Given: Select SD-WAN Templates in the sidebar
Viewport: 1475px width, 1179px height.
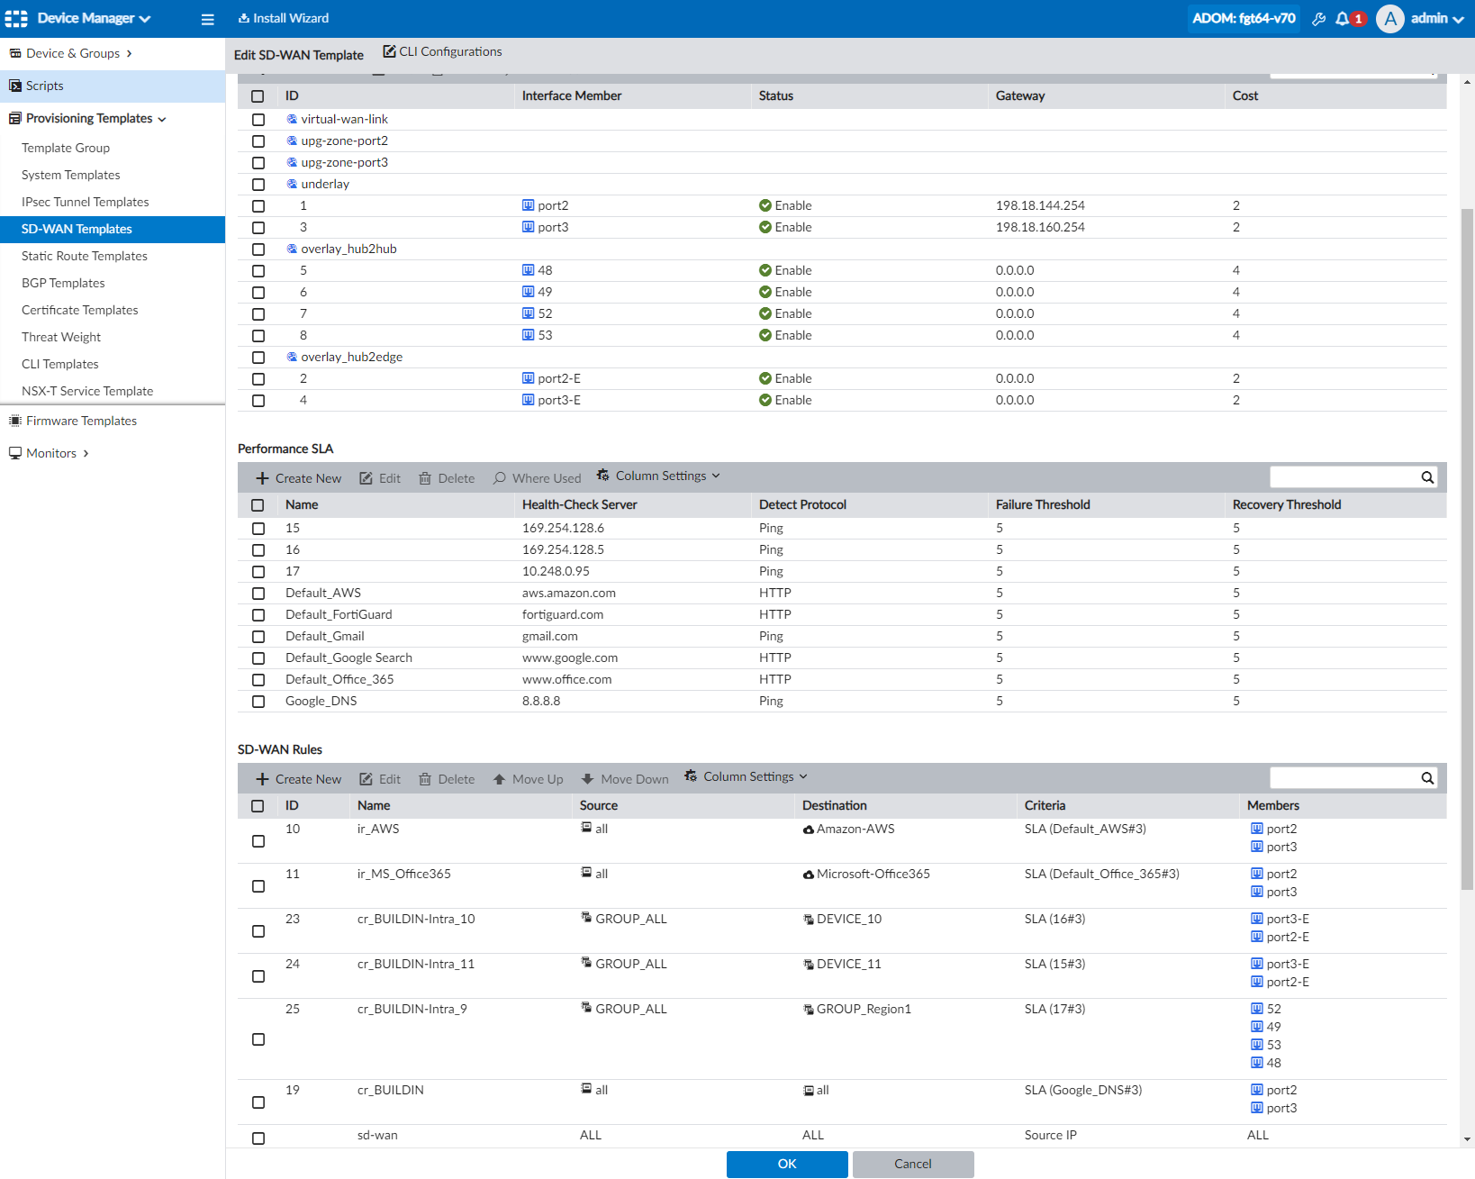Looking at the screenshot, I should click(76, 229).
